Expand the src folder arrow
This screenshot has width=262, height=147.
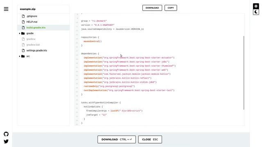pos(20,56)
